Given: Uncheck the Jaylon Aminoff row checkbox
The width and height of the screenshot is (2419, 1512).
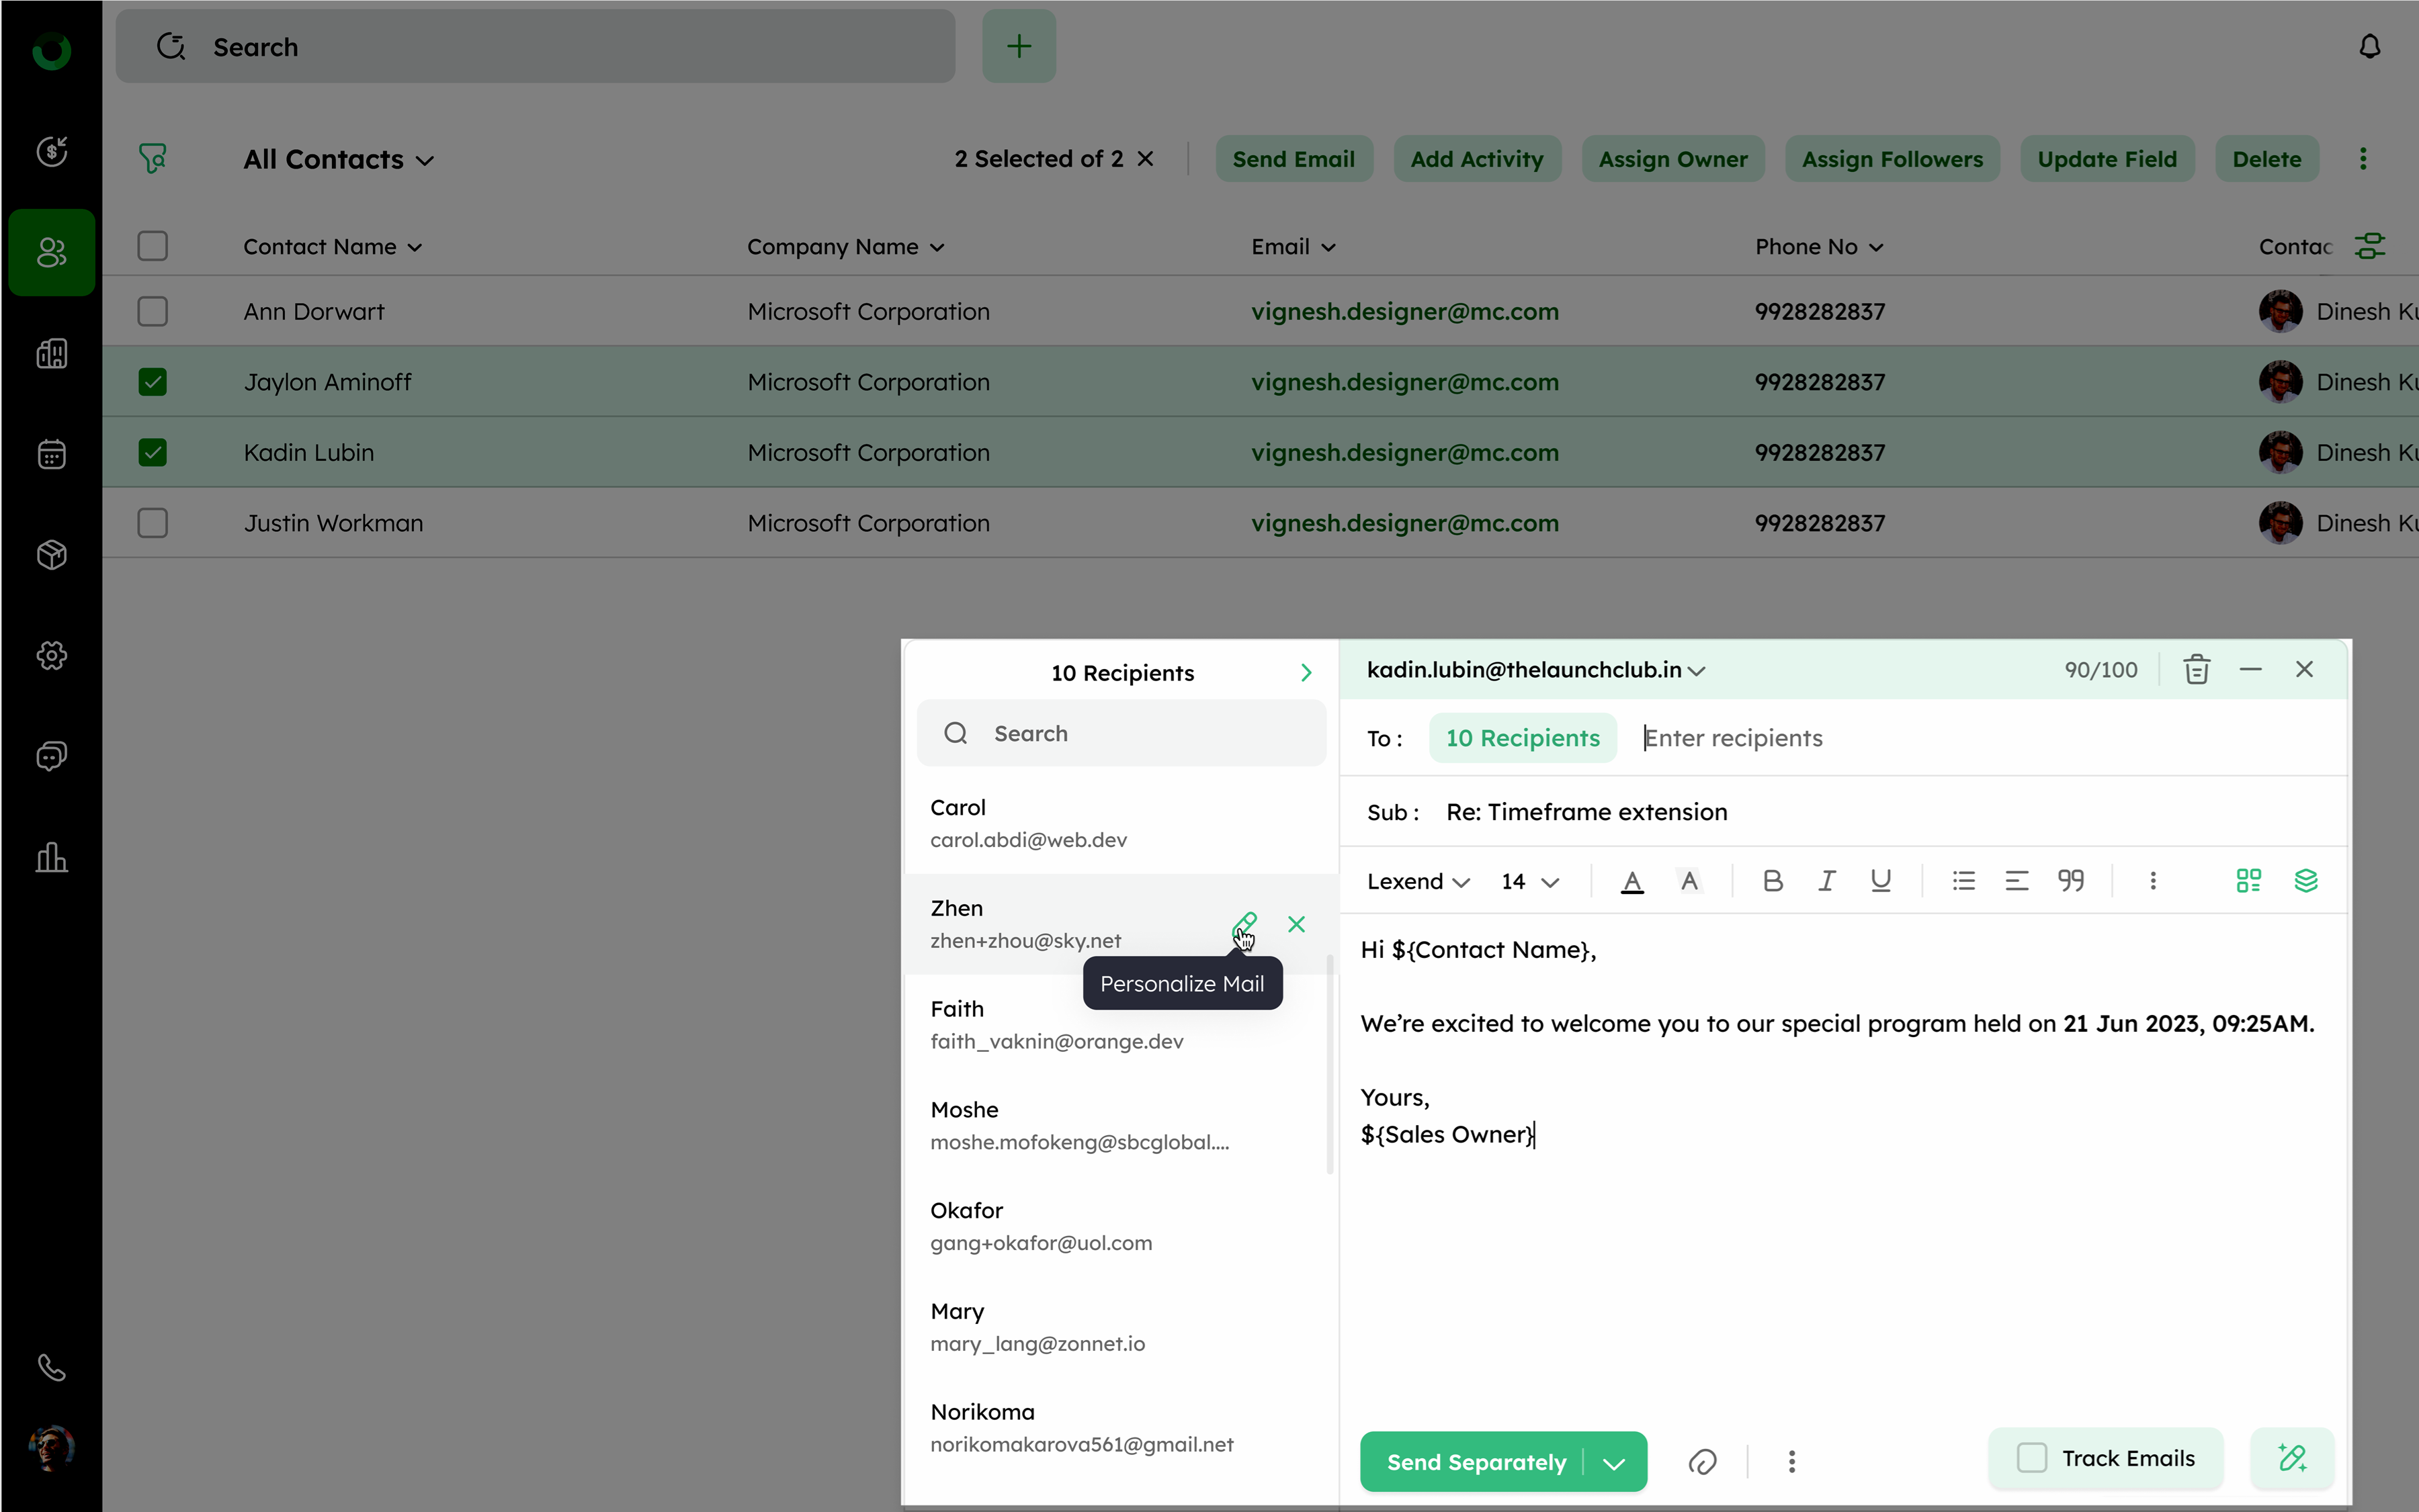Looking at the screenshot, I should [x=152, y=382].
